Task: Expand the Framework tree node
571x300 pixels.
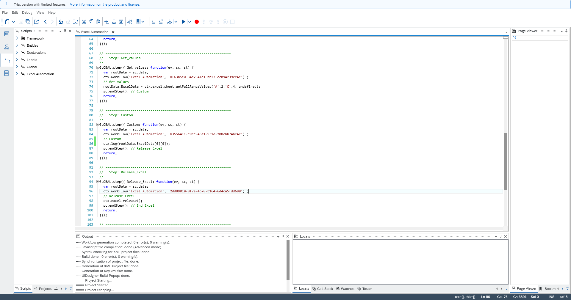Action: [x=17, y=38]
